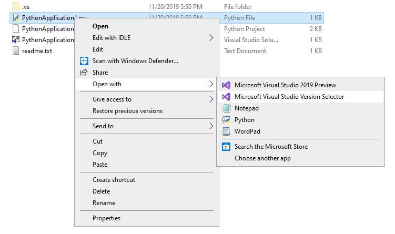Click the Visual Studio Version Selector icon
395x234 pixels.
pyautogui.click(x=226, y=97)
